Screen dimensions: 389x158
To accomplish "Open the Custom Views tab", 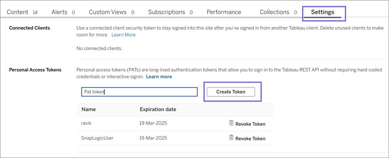I will 112,12.
